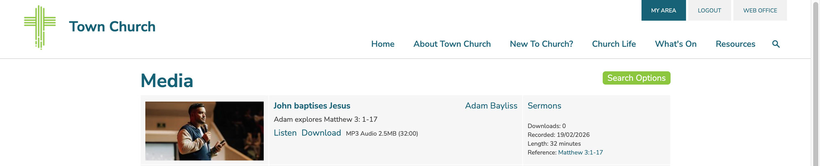Listen to the sermon audio
820x166 pixels.
pos(285,133)
